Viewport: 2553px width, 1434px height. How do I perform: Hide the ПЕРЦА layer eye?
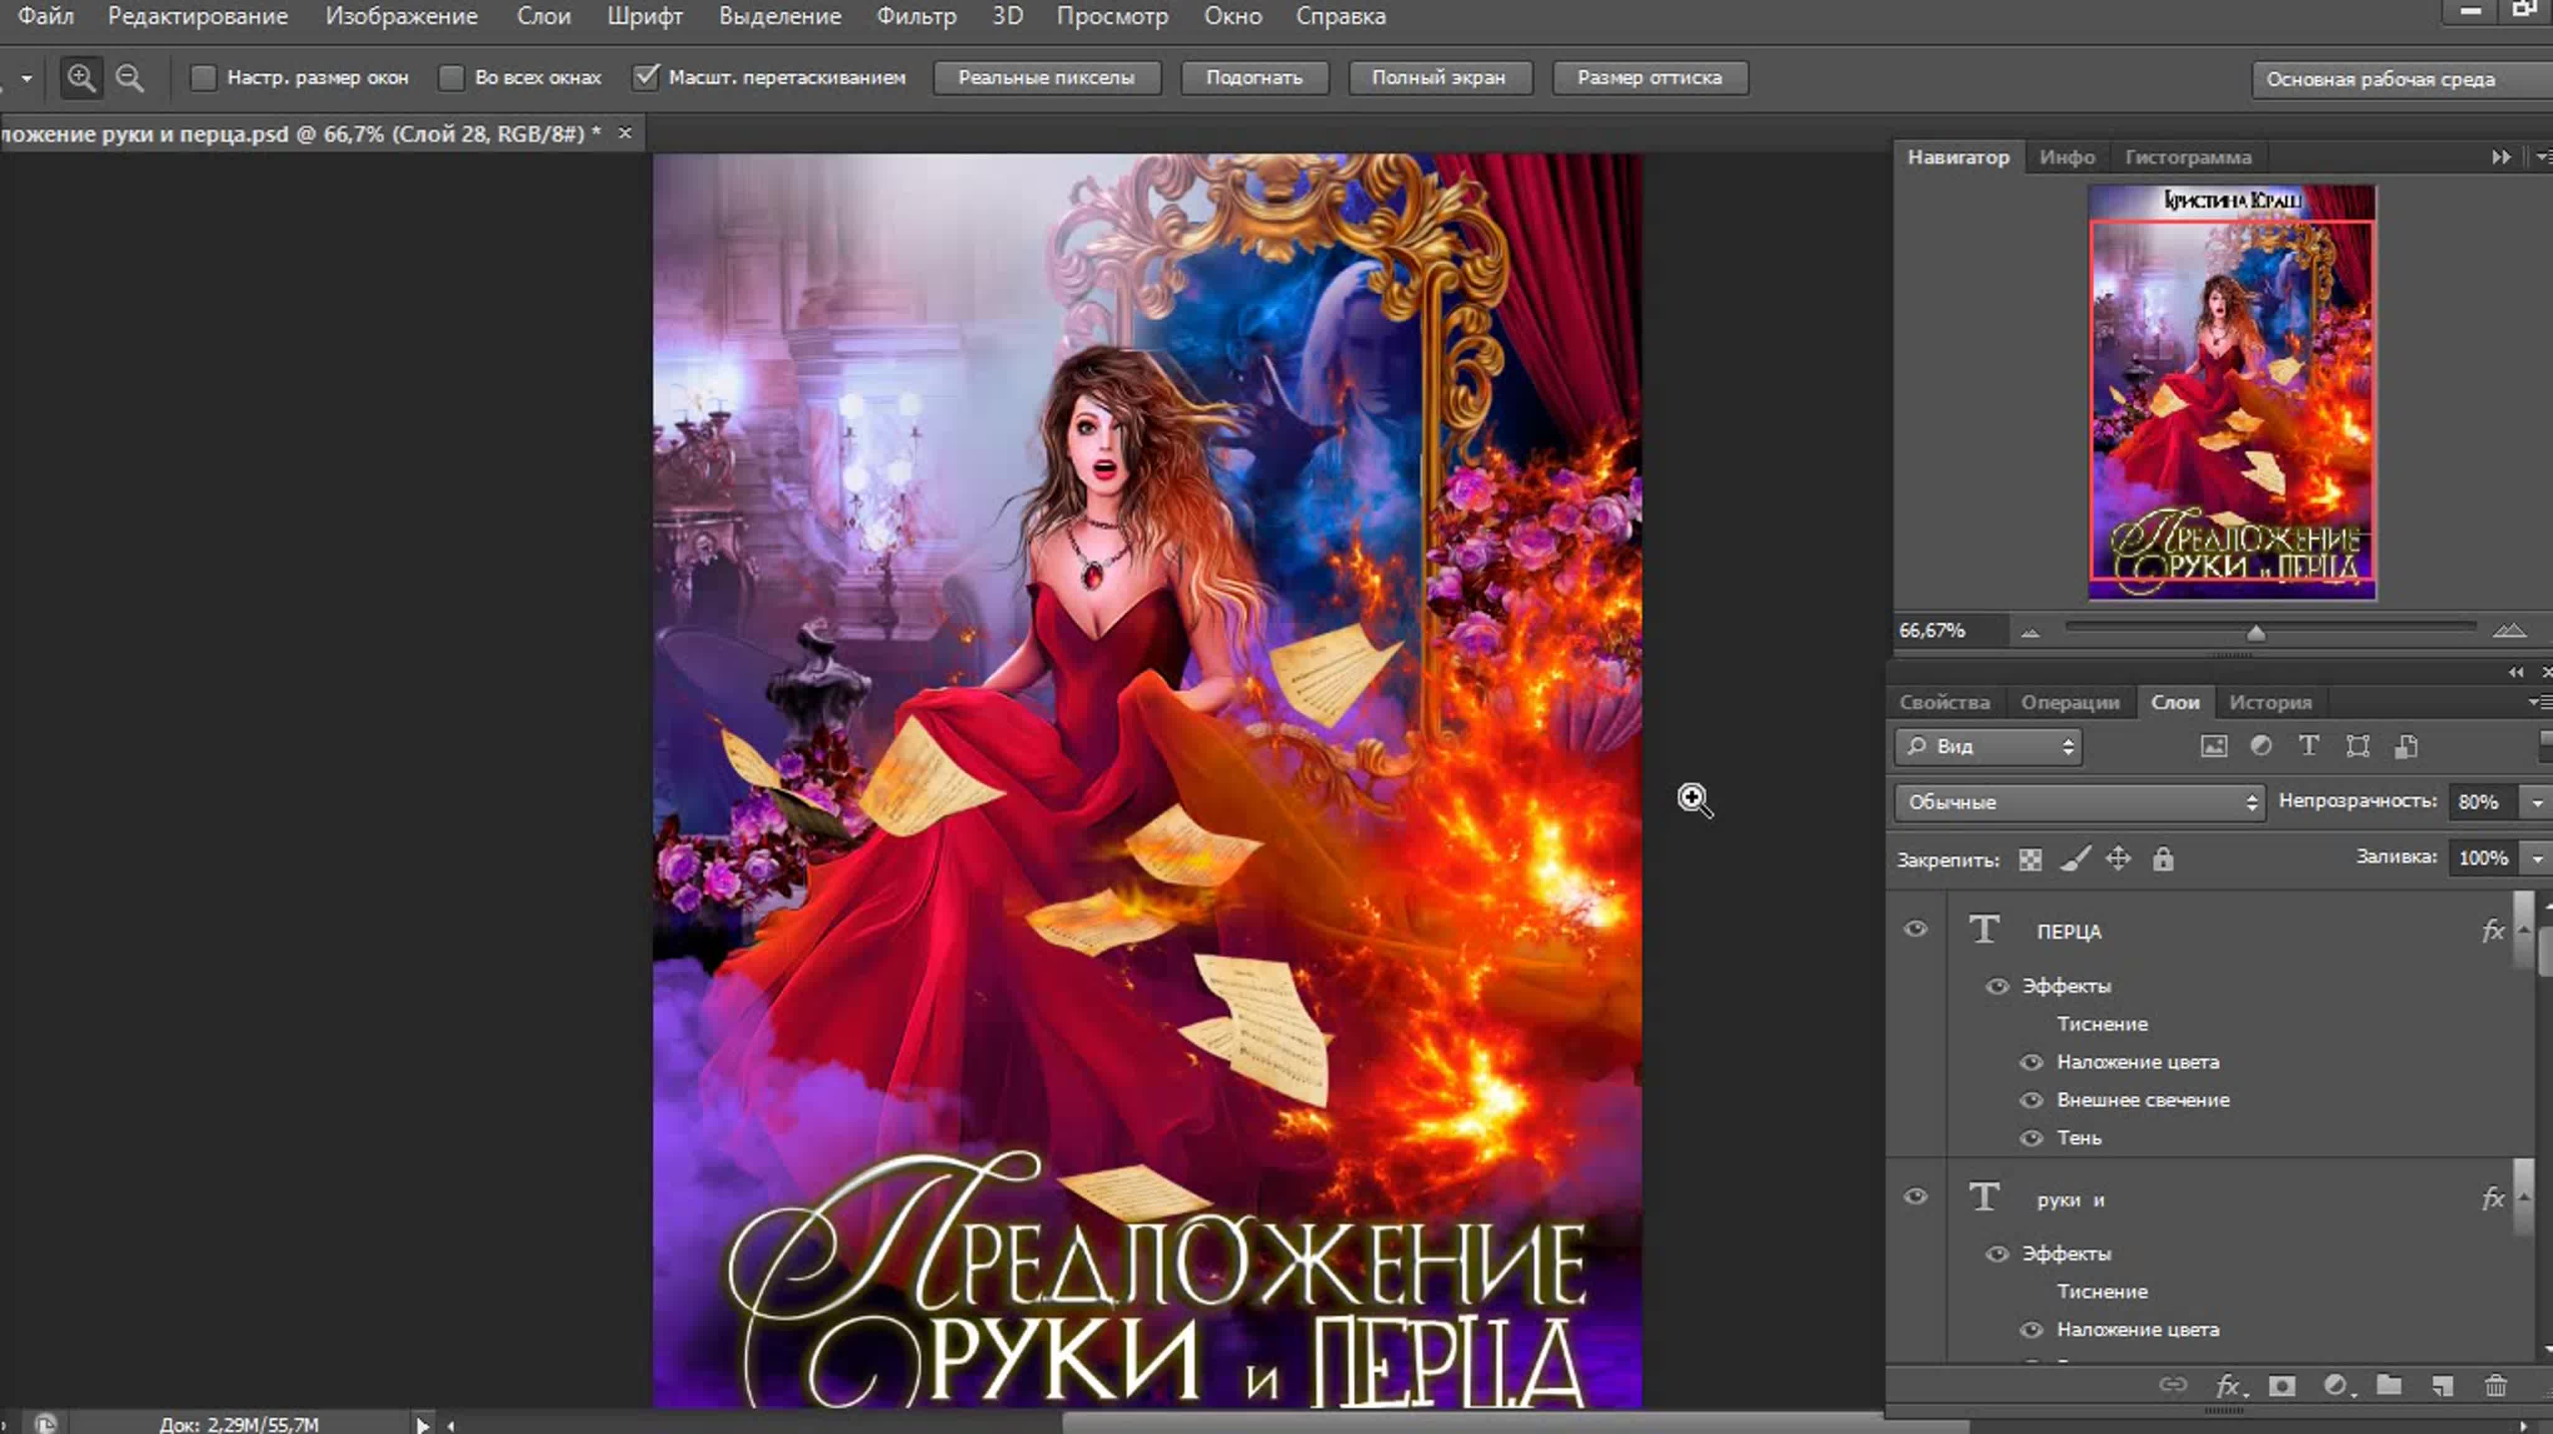1915,929
